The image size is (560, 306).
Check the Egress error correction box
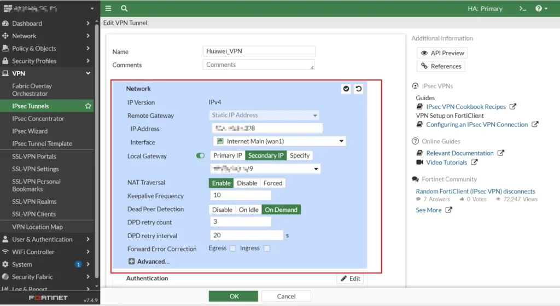(232, 248)
